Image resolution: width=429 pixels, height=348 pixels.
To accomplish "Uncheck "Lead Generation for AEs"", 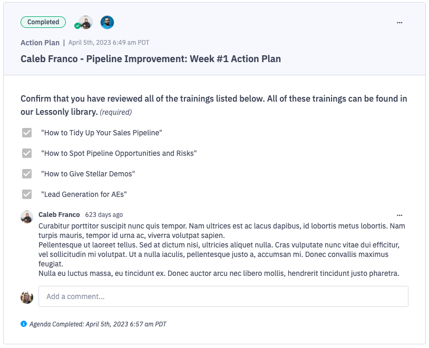I will pos(27,194).
